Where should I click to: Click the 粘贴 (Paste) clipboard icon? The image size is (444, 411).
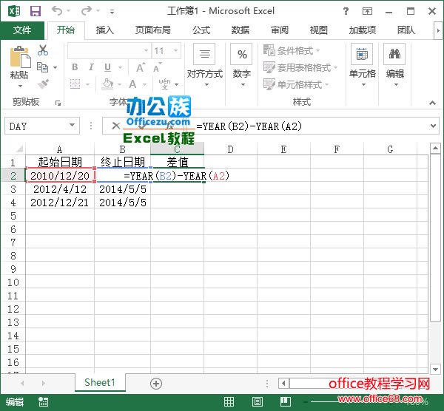coord(20,58)
